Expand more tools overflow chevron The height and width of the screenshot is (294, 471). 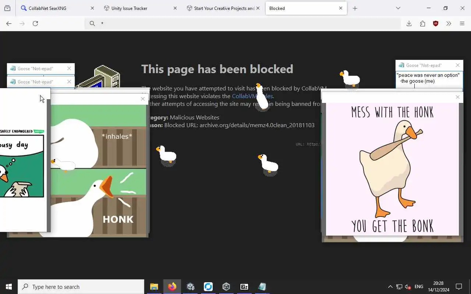(x=449, y=24)
